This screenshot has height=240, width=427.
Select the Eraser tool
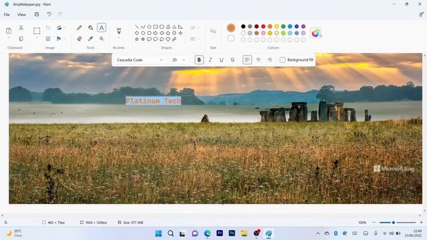pos(79,39)
